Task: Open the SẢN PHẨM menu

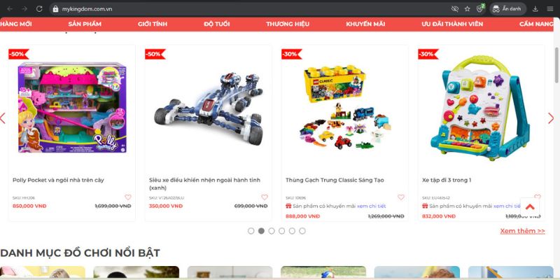Action: click(x=85, y=24)
